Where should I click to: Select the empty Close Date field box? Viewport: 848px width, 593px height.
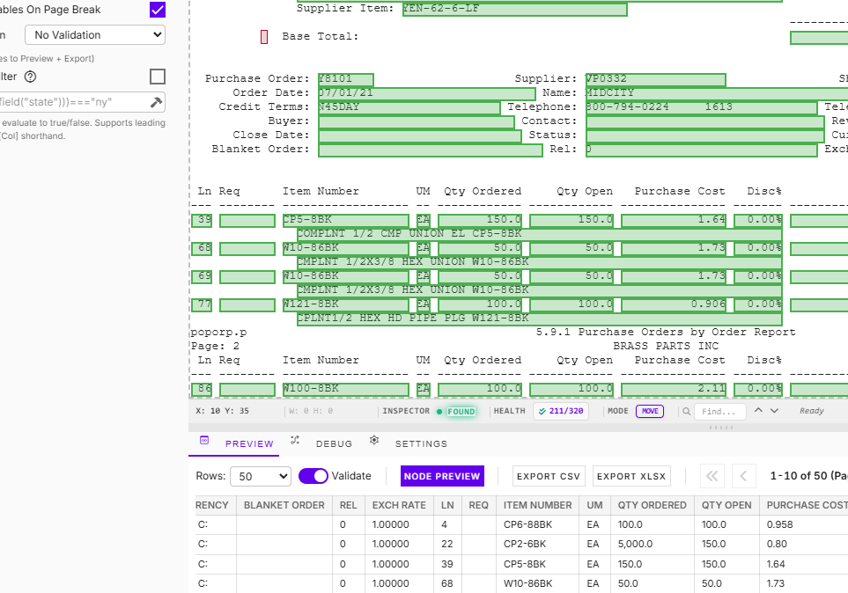point(420,135)
